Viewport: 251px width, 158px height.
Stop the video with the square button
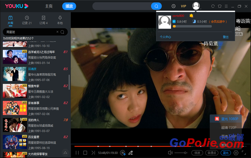[x=85, y=153]
